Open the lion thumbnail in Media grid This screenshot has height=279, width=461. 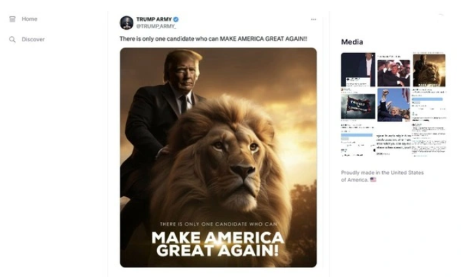click(x=428, y=70)
